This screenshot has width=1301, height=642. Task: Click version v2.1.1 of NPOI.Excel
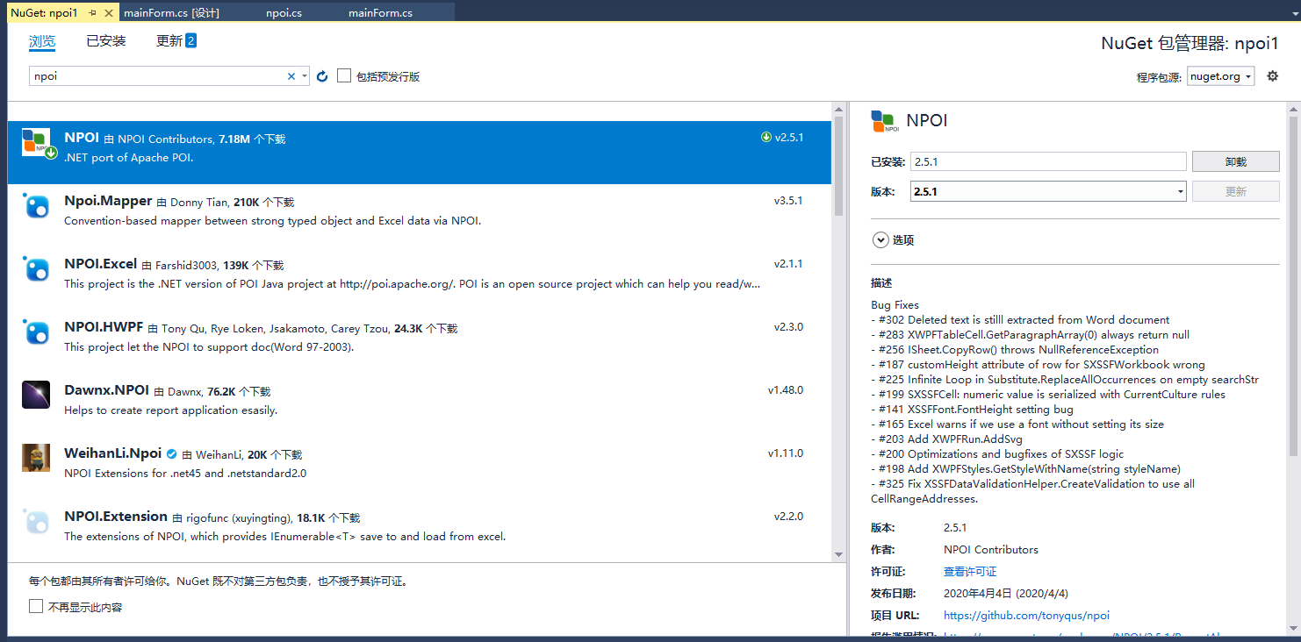[x=788, y=264]
